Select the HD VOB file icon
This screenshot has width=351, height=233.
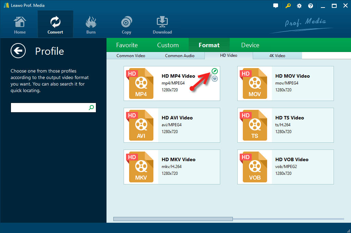(x=254, y=167)
